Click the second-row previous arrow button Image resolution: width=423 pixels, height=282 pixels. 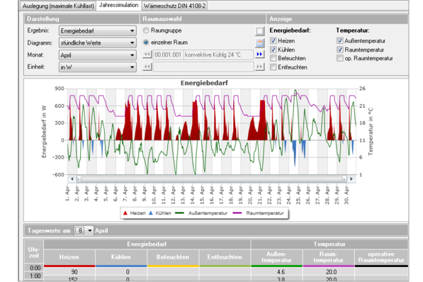pos(147,67)
